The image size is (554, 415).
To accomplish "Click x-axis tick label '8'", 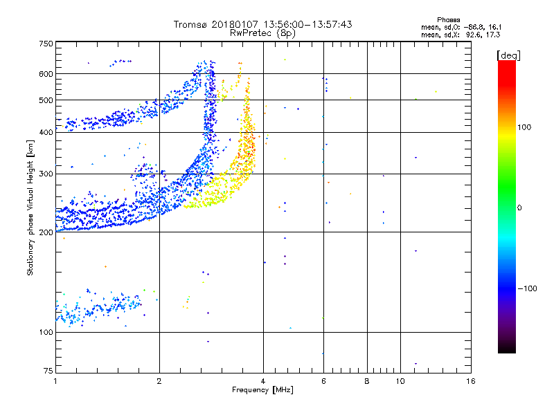I will click(367, 381).
